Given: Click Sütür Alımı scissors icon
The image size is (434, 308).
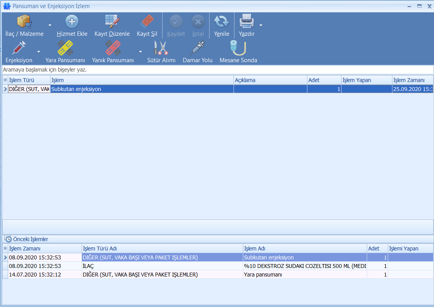Looking at the screenshot, I should 161,49.
